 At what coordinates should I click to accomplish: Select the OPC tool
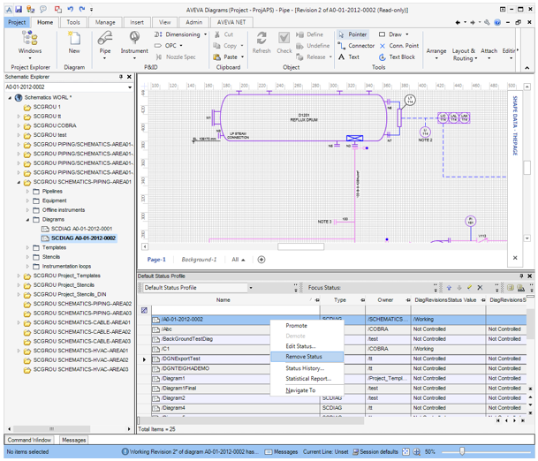169,46
